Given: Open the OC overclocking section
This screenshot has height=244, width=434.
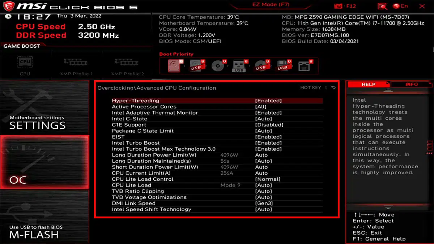Looking at the screenshot, I should click(x=44, y=162).
